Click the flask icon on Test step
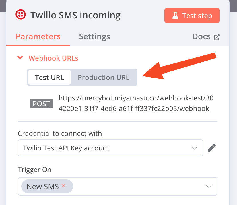 [x=175, y=16]
